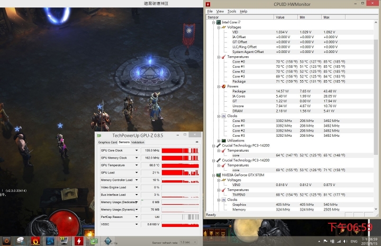Open GPU Memory Clock sensor dropdown
The height and width of the screenshot is (246, 381).
[137, 158]
